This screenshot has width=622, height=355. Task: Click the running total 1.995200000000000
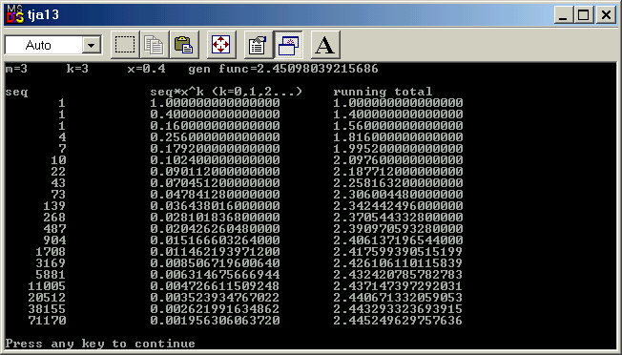click(398, 148)
